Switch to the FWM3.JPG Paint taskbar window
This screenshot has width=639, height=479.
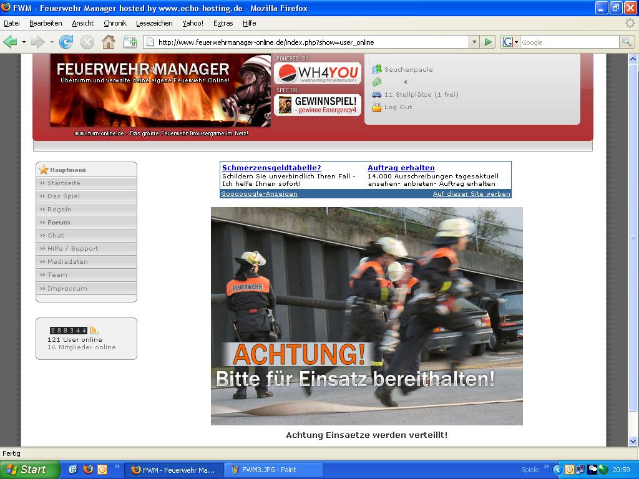273,470
